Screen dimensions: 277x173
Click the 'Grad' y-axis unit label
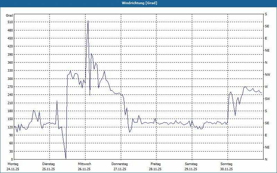pos(10,16)
